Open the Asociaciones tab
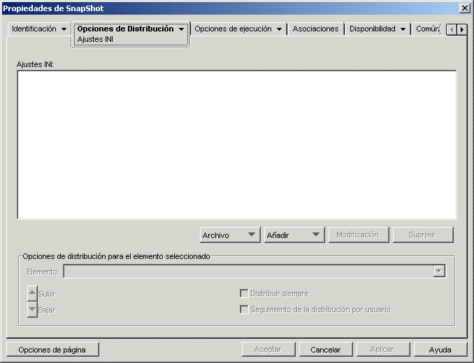The image size is (474, 363). (315, 29)
